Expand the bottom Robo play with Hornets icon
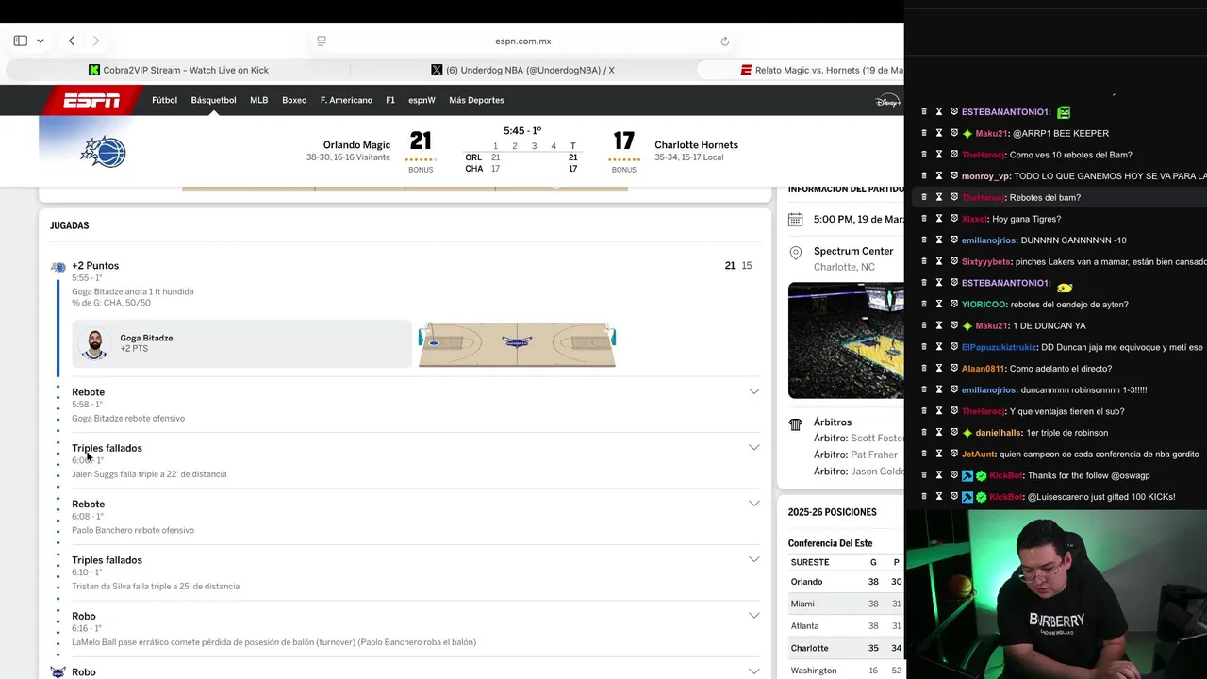The height and width of the screenshot is (679, 1207). click(x=753, y=671)
